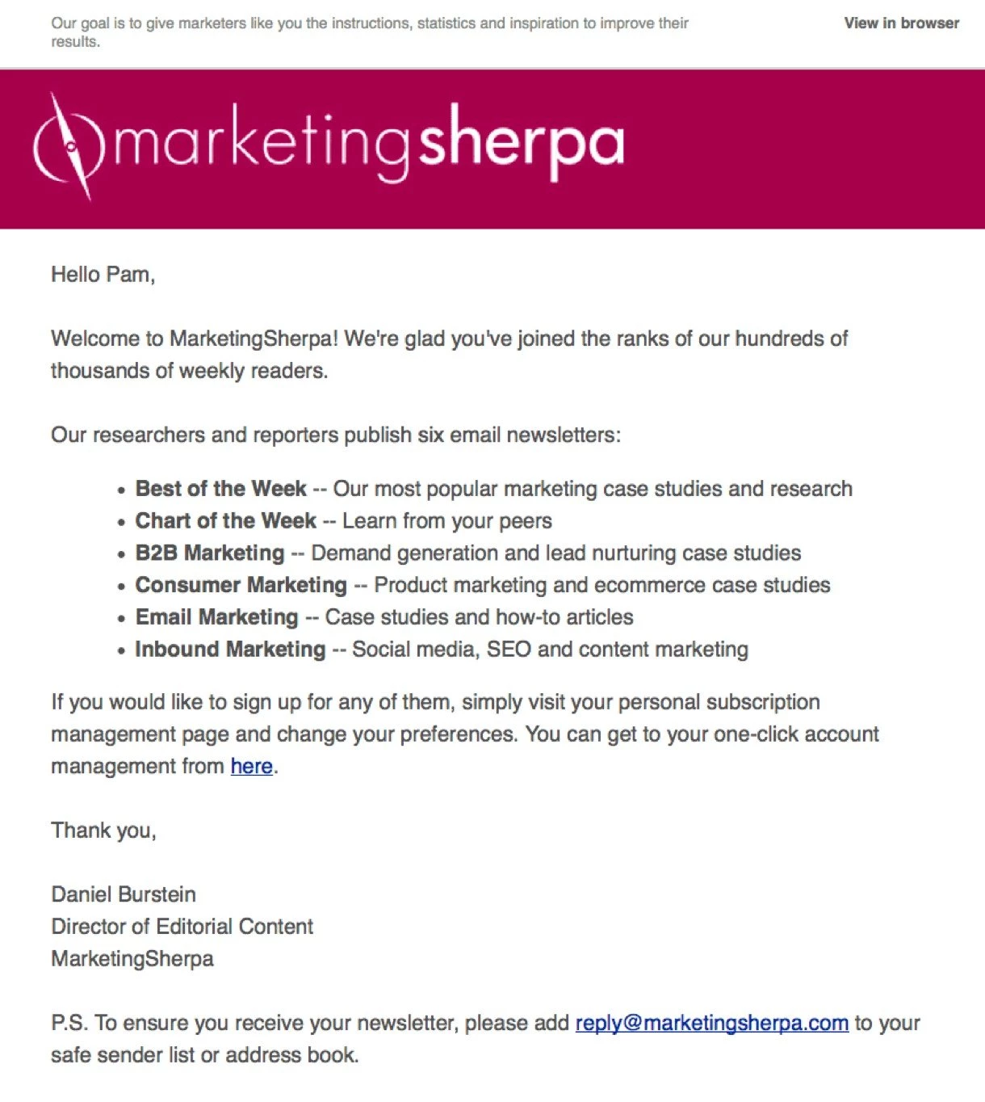The height and width of the screenshot is (1102, 985).
Task: Click the 'Best of the Week' newsletter title
Action: click(220, 489)
